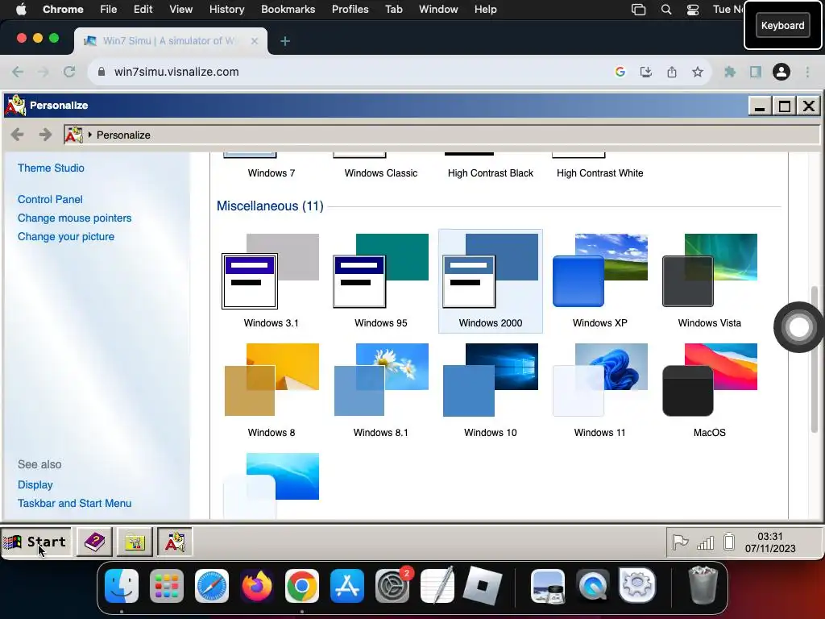Open the yellow folder taskbar icon
The width and height of the screenshot is (825, 619).
(x=135, y=542)
